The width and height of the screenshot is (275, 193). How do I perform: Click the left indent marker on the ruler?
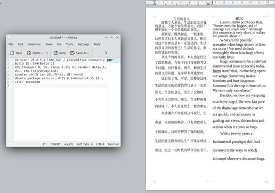pyautogui.click(x=155, y=3)
